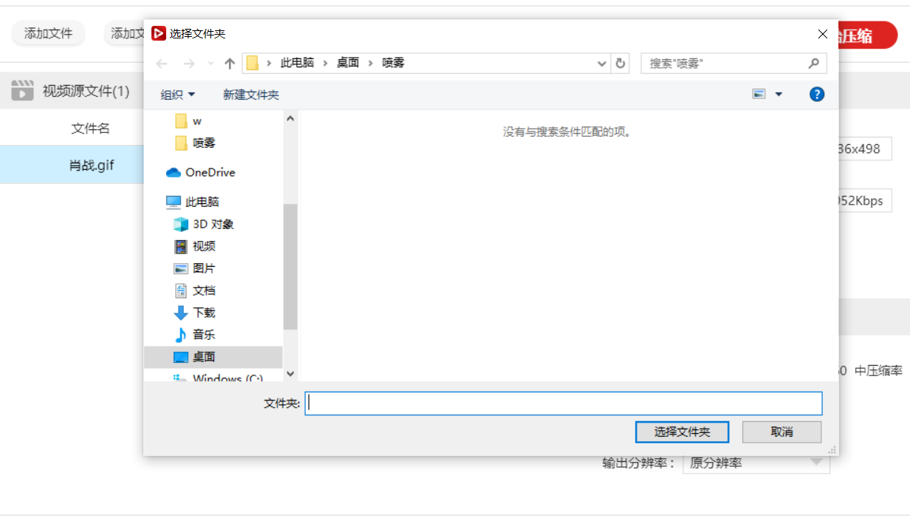Image resolution: width=910 pixels, height=518 pixels.
Task: Click the magnifier search icon
Action: coord(814,64)
